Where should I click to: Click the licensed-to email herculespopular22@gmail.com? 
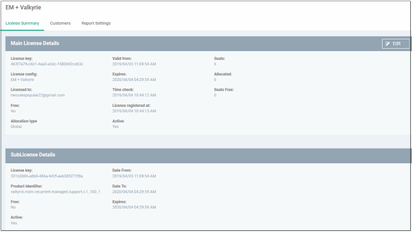[x=38, y=95]
